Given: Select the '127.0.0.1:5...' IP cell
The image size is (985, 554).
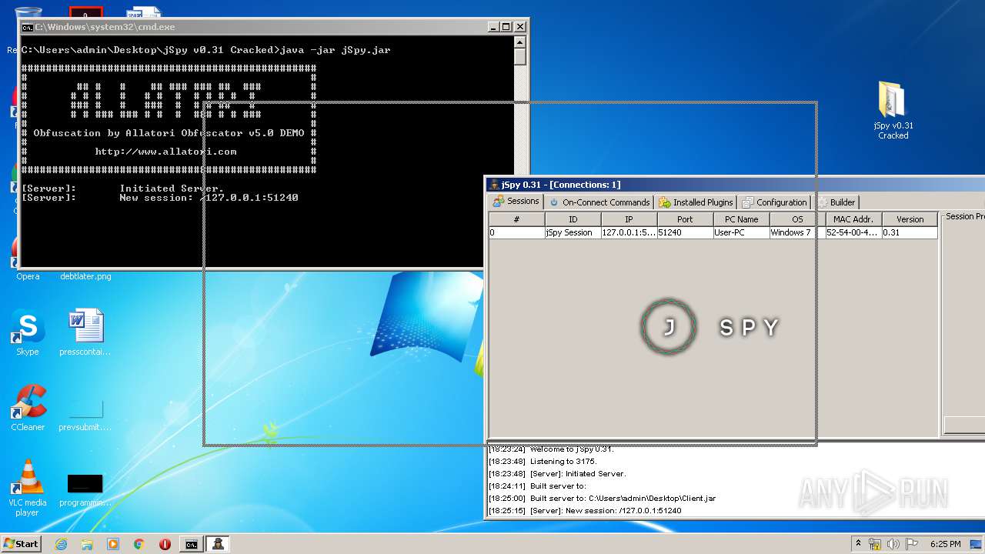Looking at the screenshot, I should pyautogui.click(x=629, y=232).
